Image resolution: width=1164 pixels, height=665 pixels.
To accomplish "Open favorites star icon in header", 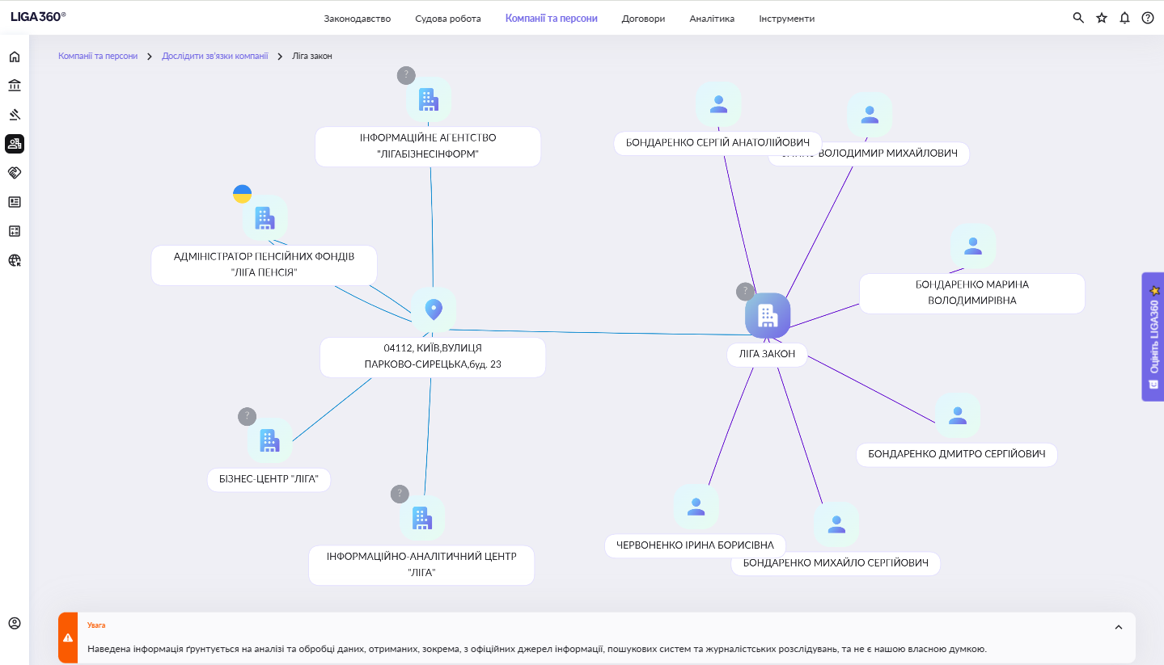I will point(1102,18).
